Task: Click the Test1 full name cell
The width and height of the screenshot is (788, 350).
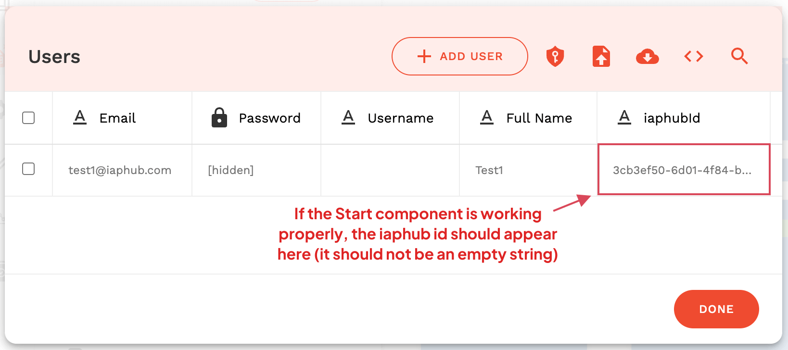Action: pyautogui.click(x=489, y=170)
